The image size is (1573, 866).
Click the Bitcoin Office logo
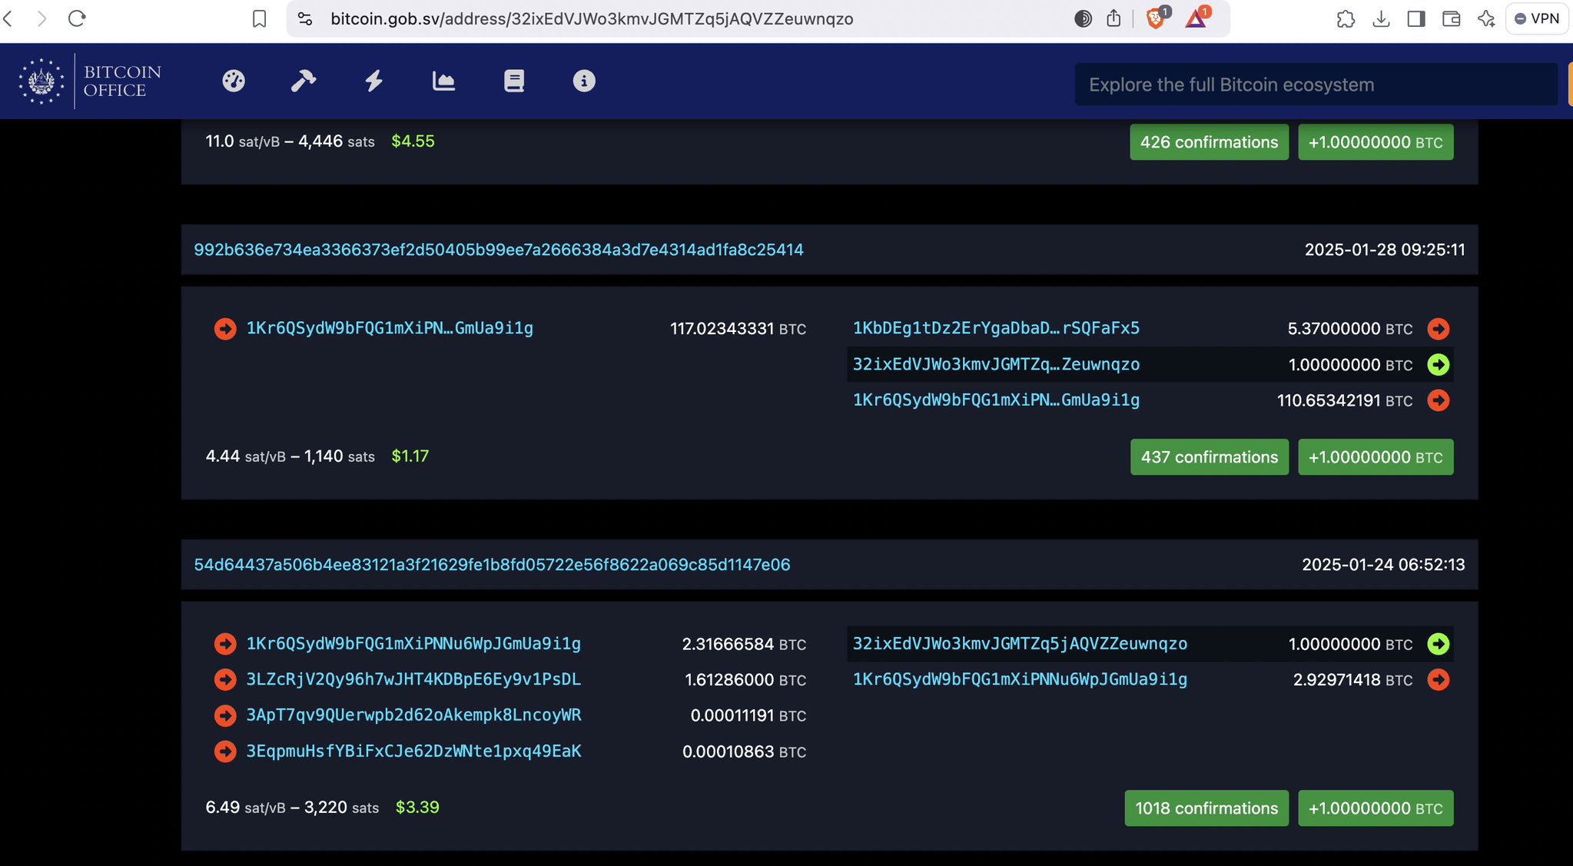point(91,81)
